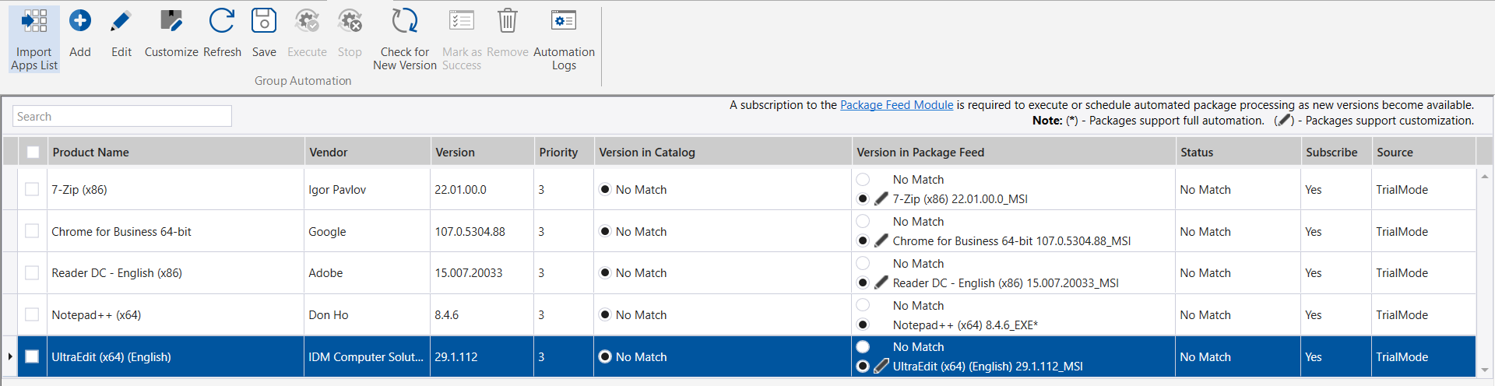The image size is (1495, 386).
Task: Click the Customize icon
Action: 171,22
